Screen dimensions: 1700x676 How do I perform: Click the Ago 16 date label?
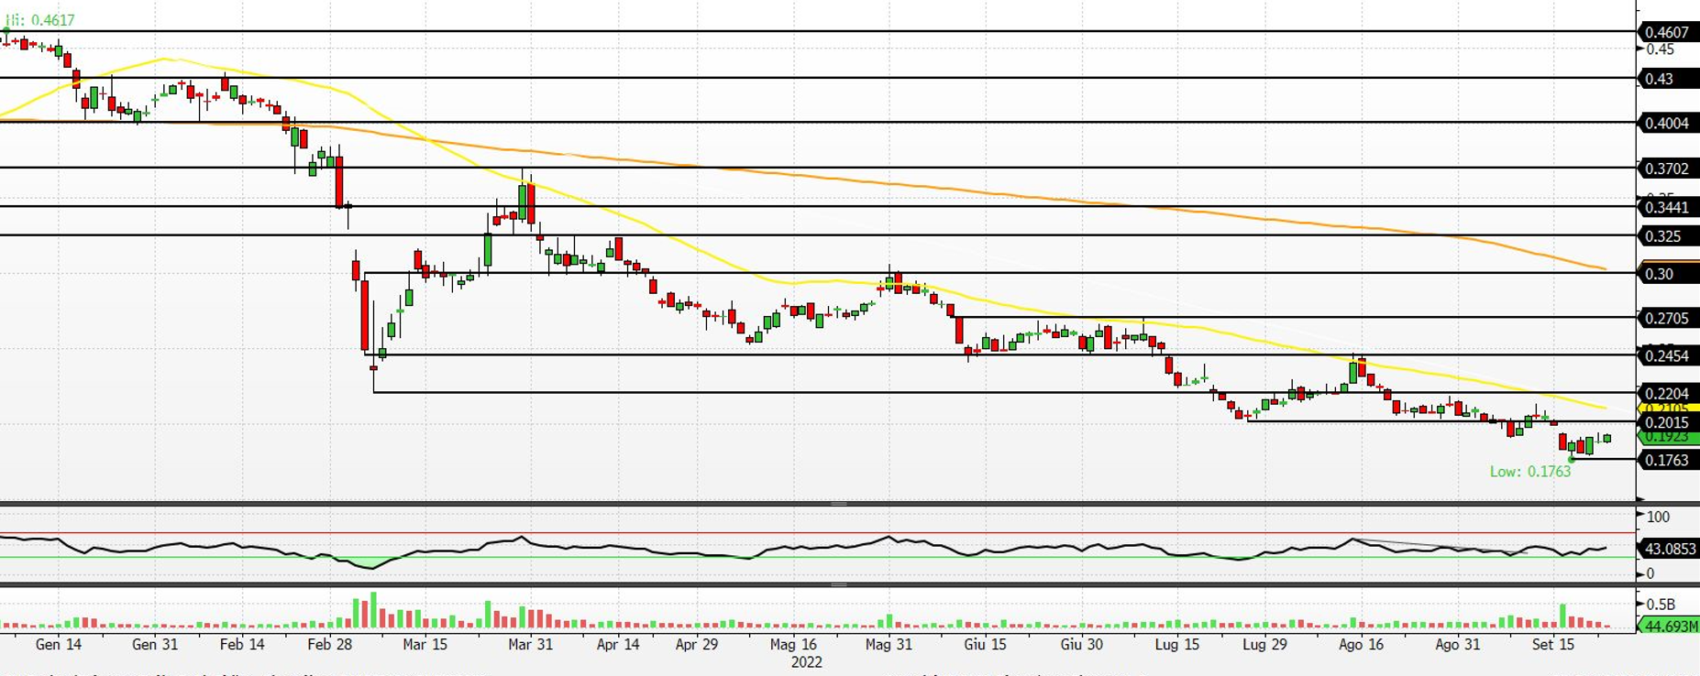1361,645
